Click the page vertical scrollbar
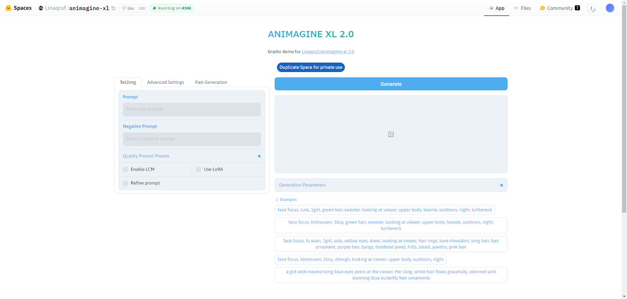 [624, 110]
